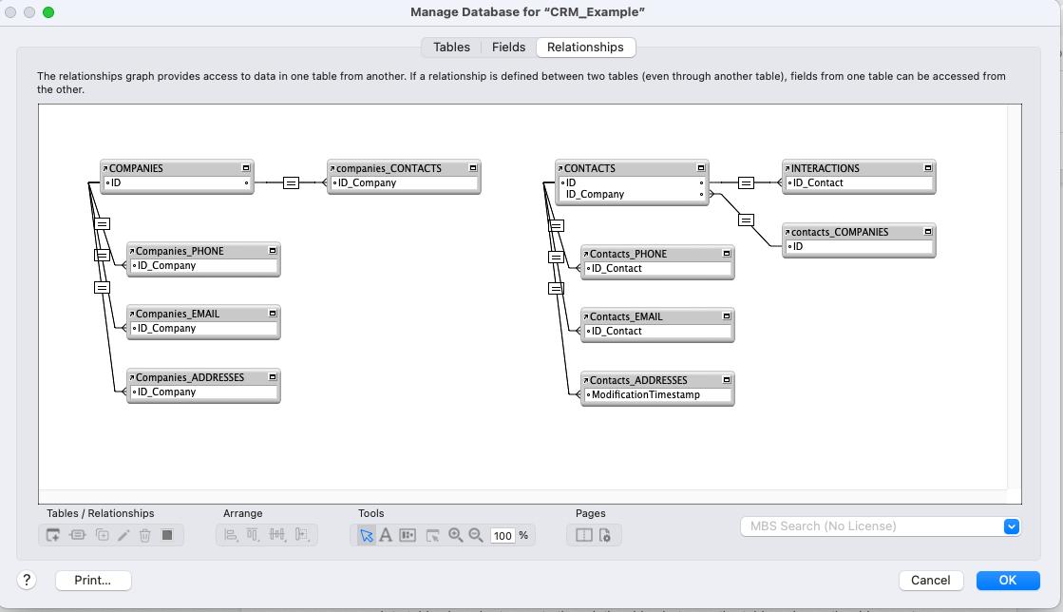The image size is (1063, 612).
Task: Click the page setup icon under Pages
Action: (x=606, y=535)
